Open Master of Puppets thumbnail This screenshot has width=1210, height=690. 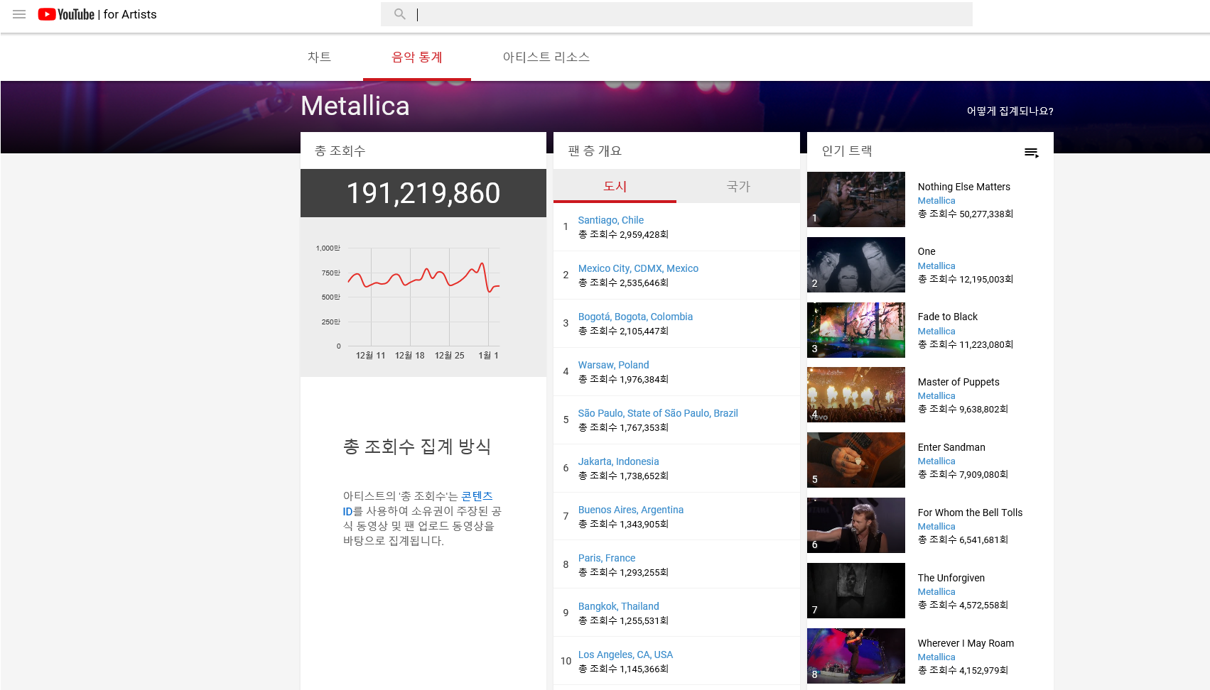[x=856, y=395]
